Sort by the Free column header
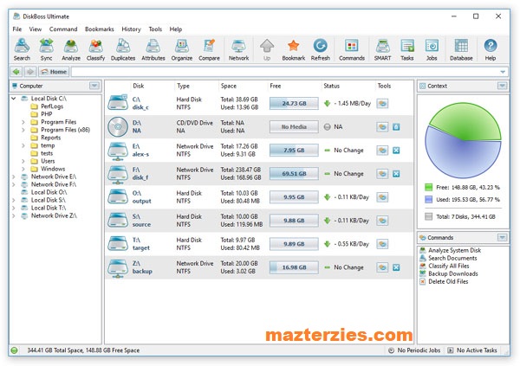520x366 pixels. [x=276, y=86]
